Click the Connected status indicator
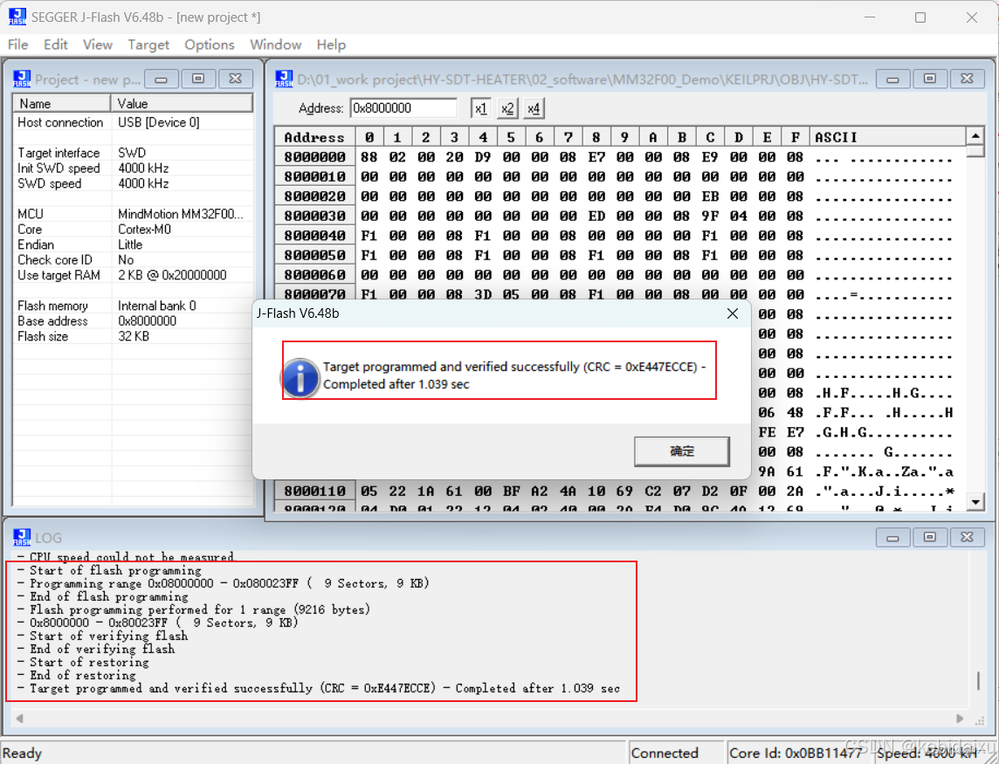 665,752
